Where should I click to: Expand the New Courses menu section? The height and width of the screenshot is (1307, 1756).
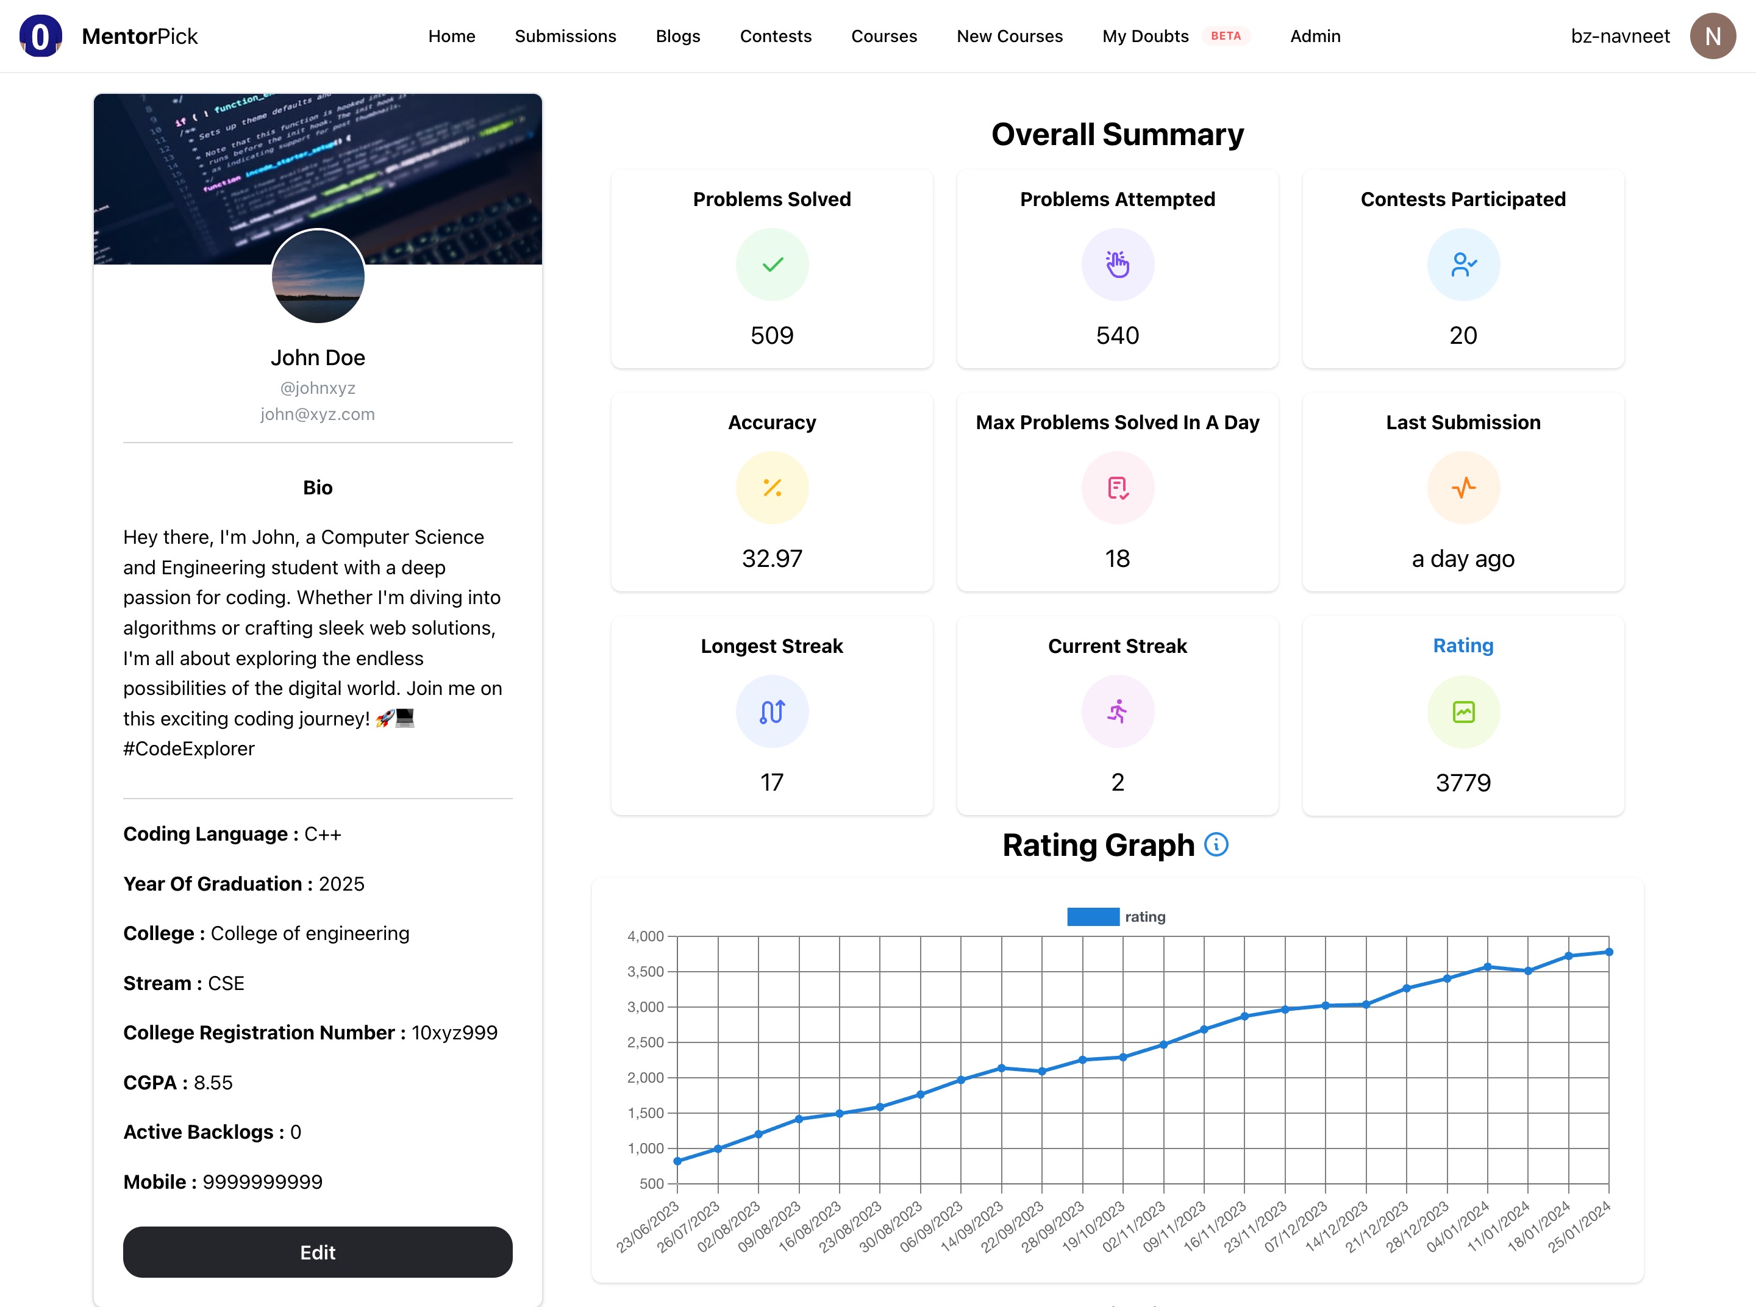click(1009, 36)
